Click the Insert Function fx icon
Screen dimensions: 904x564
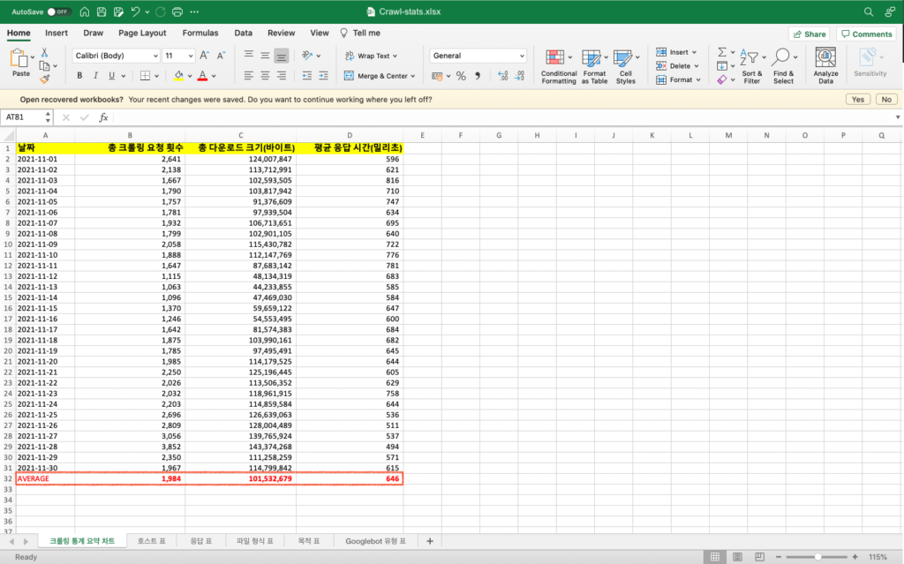tap(103, 117)
